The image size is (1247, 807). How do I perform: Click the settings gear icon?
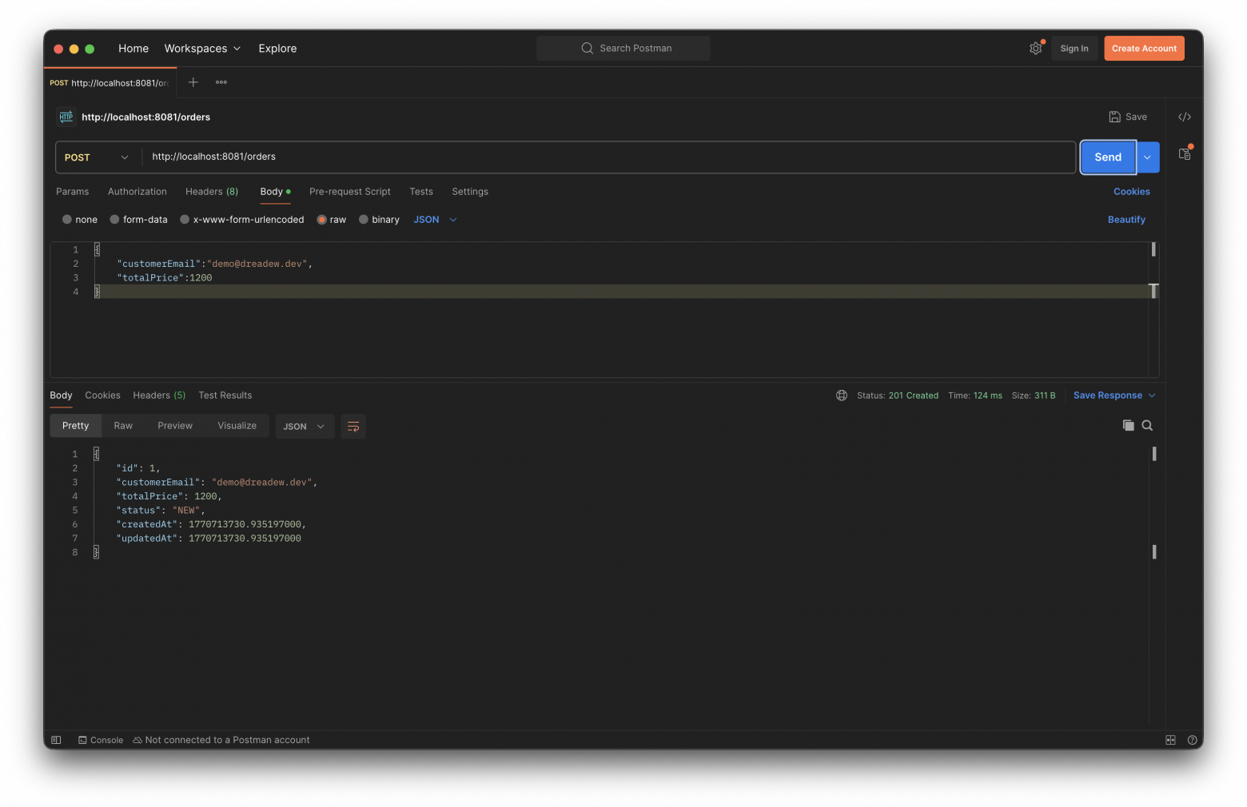(1036, 48)
